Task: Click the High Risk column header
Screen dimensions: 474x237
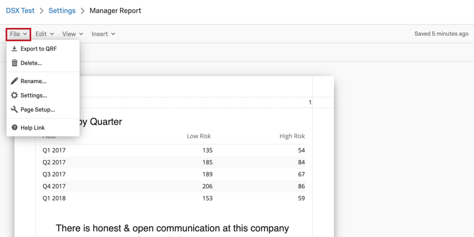Action: pyautogui.click(x=292, y=136)
